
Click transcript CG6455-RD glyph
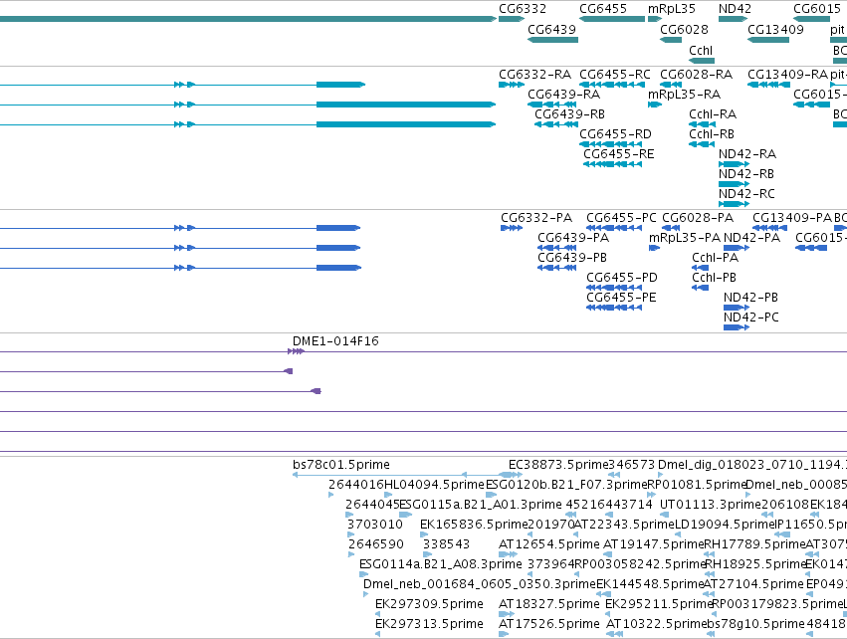coord(610,144)
